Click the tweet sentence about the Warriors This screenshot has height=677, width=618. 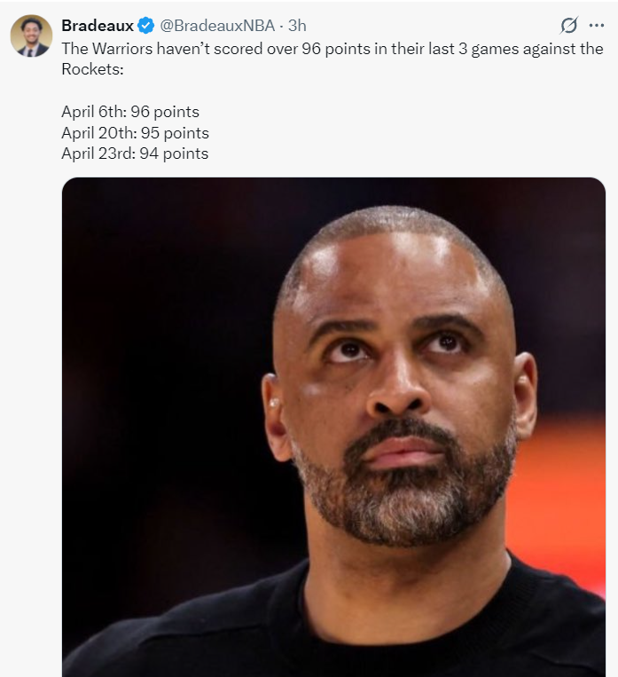click(x=332, y=49)
